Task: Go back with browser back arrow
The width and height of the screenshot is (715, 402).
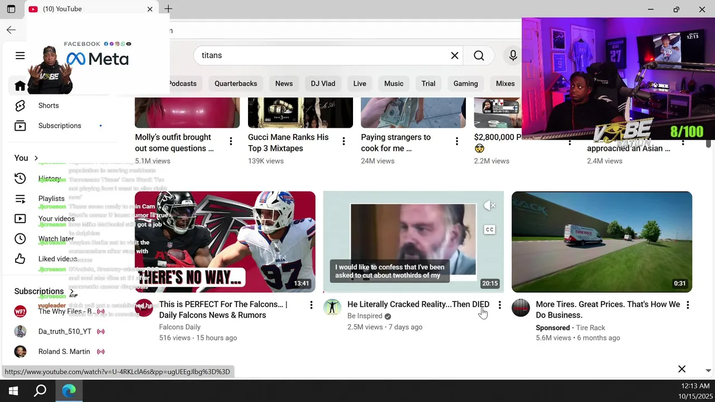Action: click(11, 30)
